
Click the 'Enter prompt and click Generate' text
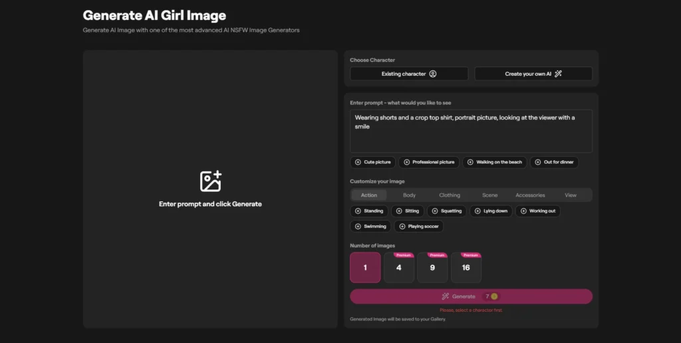coord(210,204)
